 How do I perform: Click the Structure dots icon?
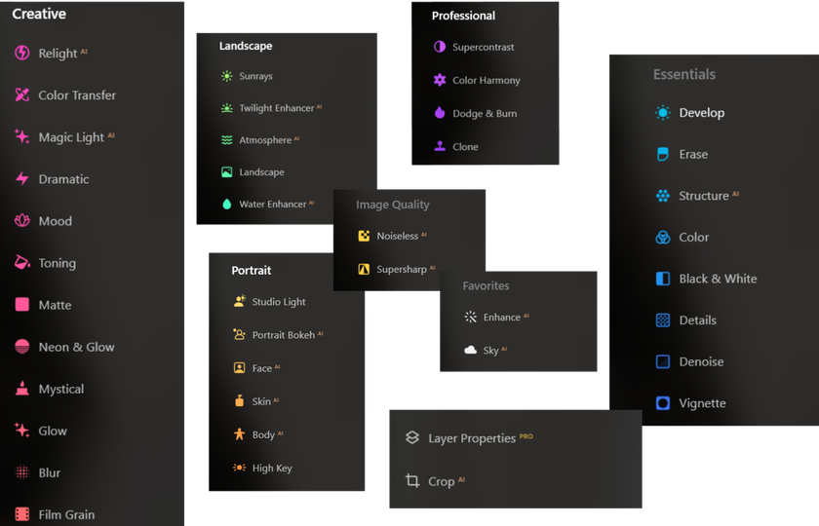point(663,196)
